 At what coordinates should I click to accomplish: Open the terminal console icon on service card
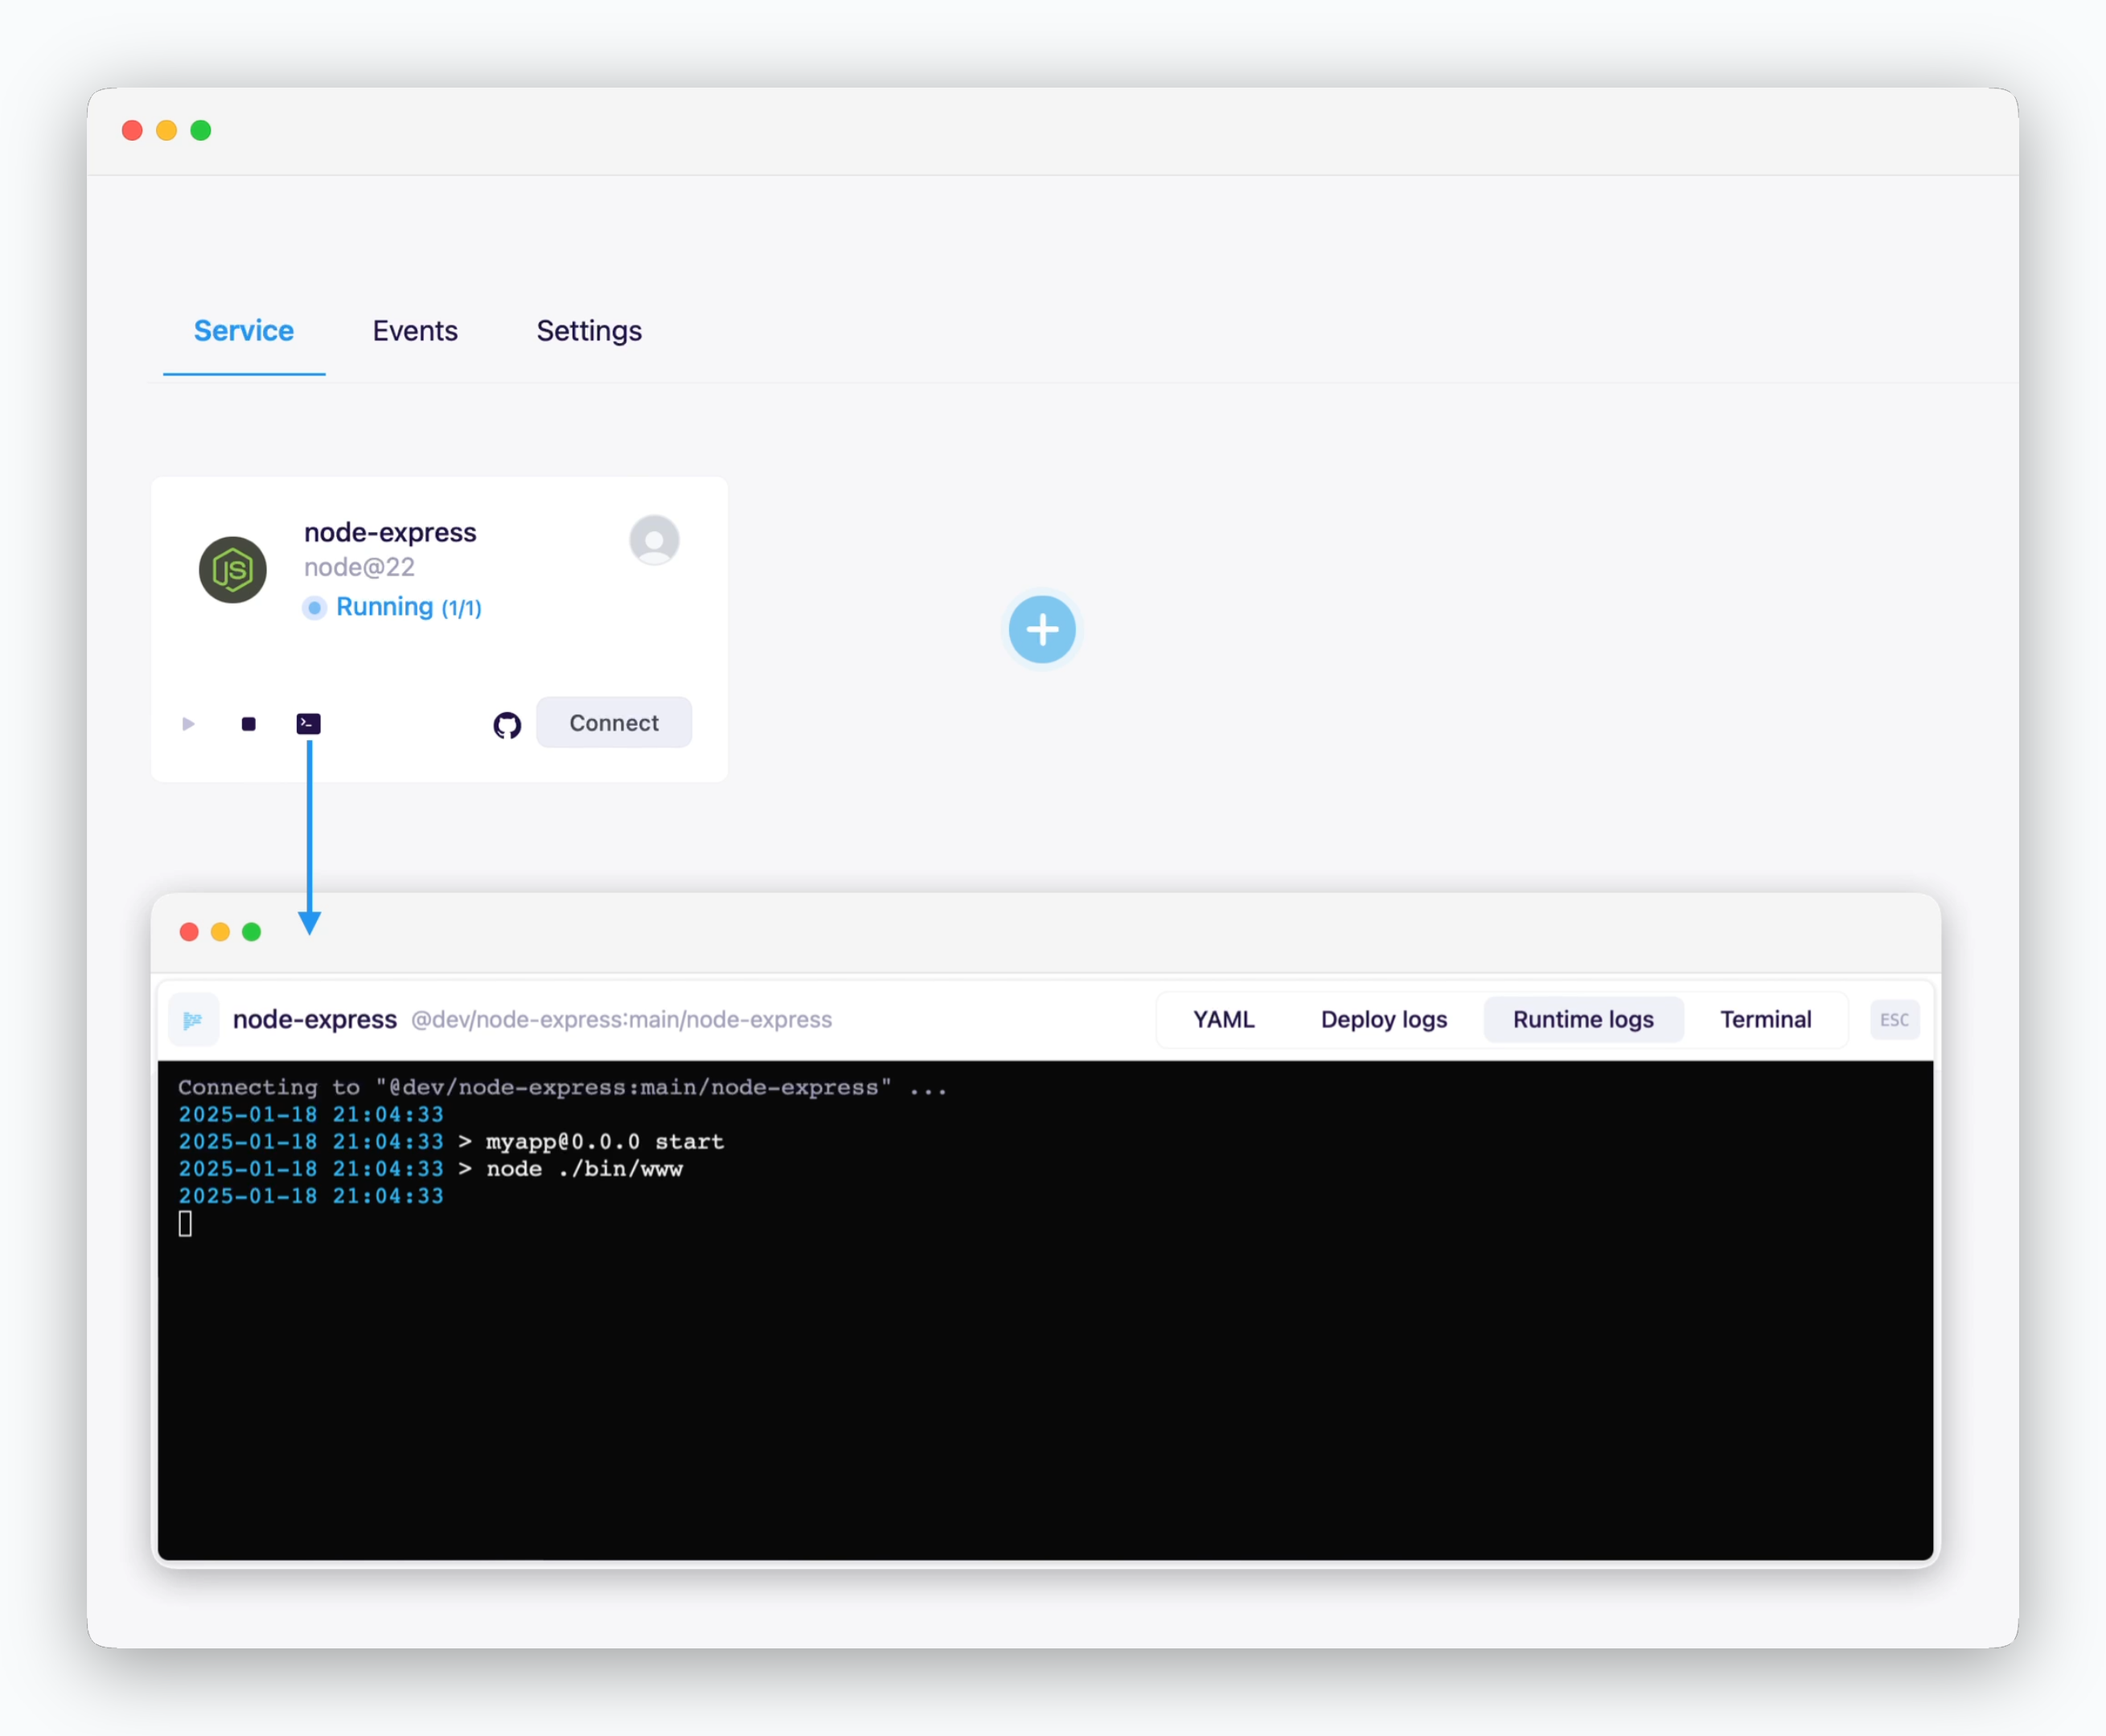[308, 723]
